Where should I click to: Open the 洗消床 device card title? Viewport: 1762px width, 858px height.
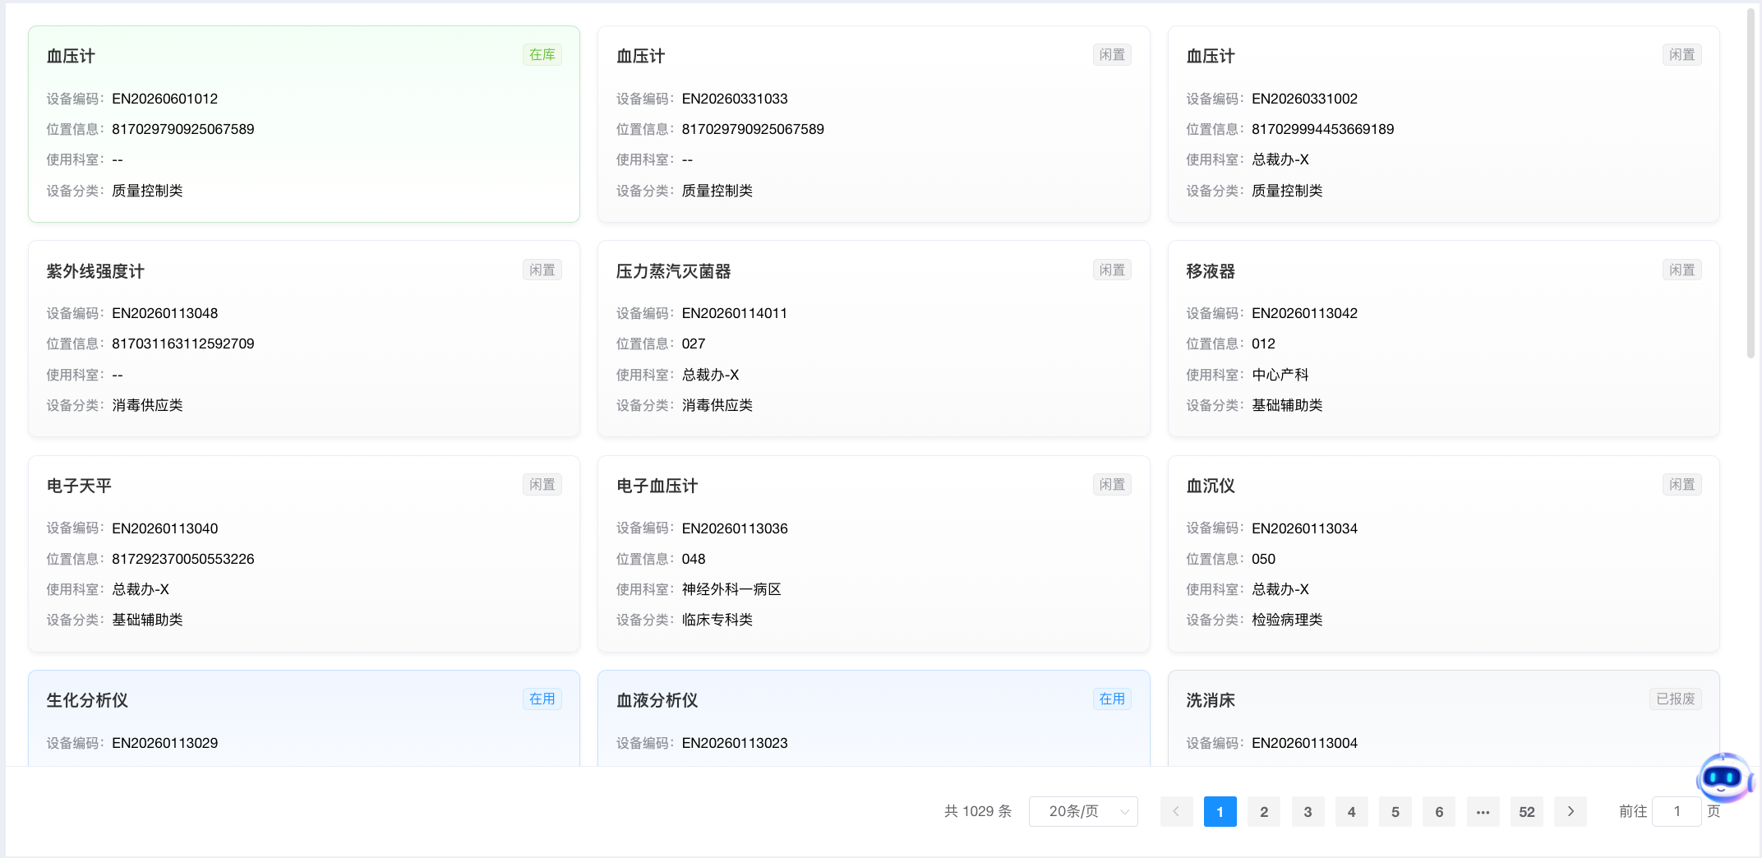[1211, 700]
